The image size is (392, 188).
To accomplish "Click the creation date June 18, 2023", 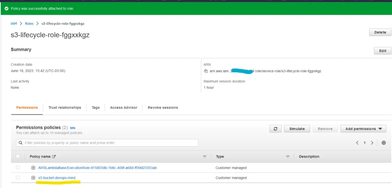I will pyautogui.click(x=38, y=71).
